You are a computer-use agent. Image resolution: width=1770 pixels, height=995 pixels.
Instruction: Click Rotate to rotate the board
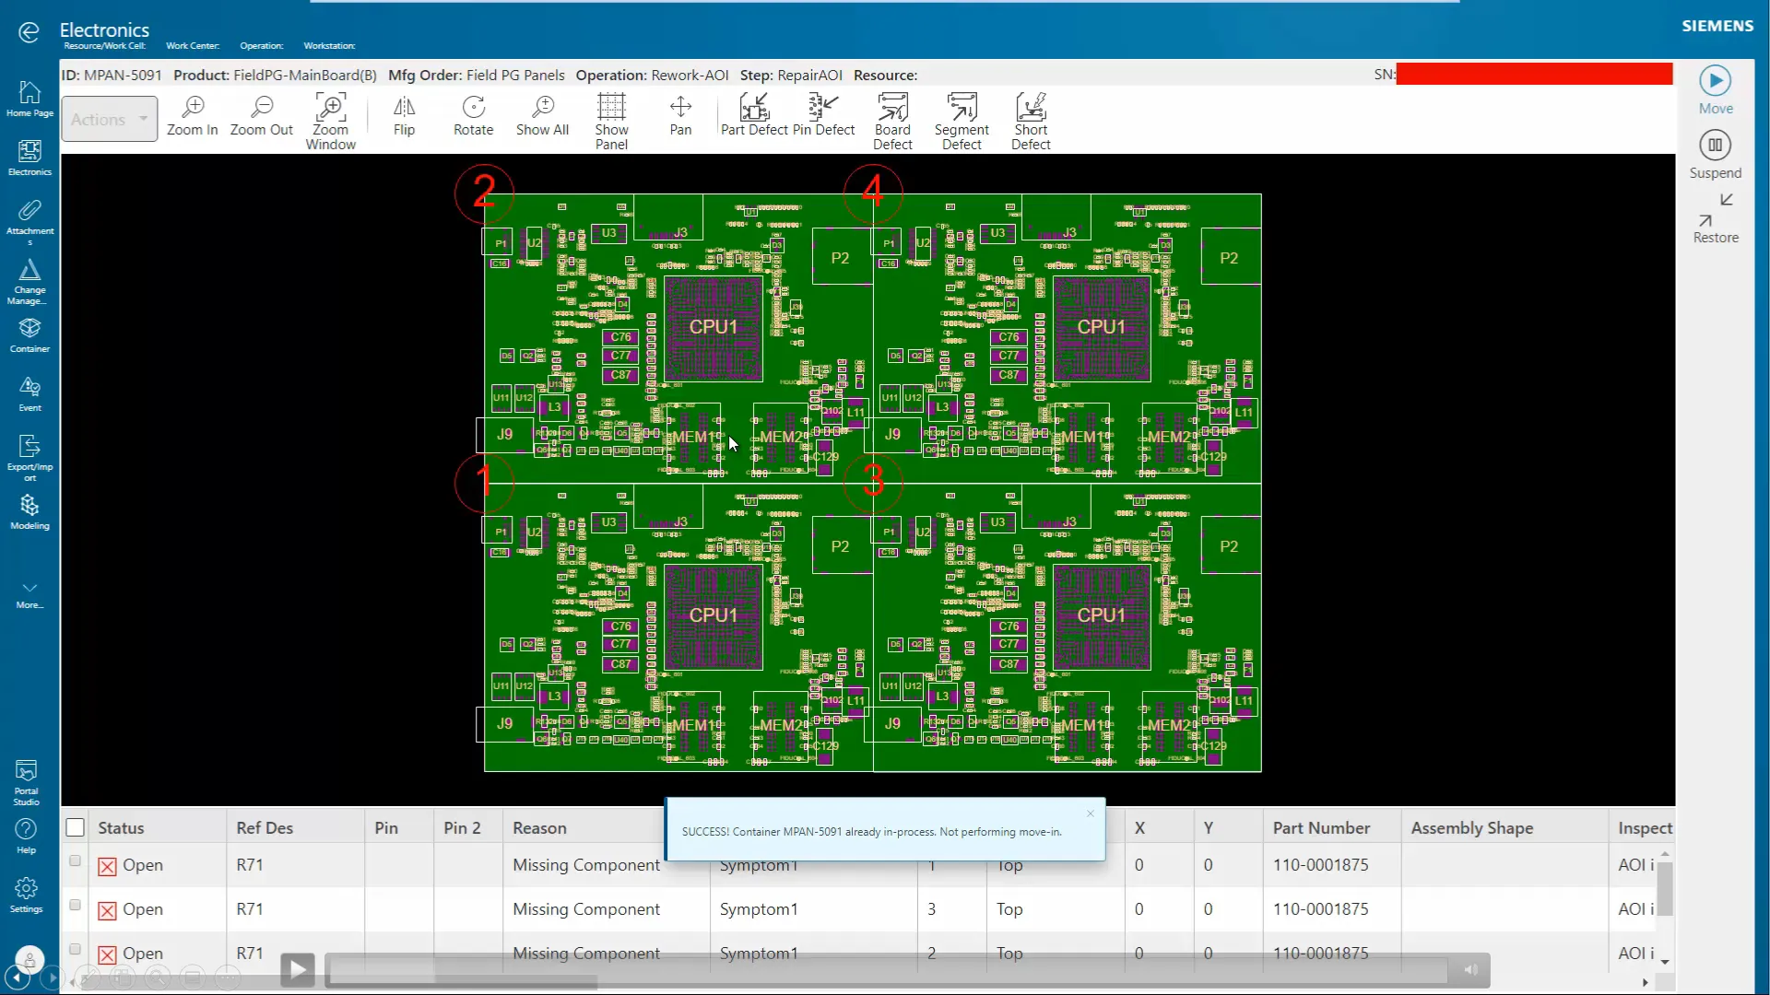[x=473, y=117]
